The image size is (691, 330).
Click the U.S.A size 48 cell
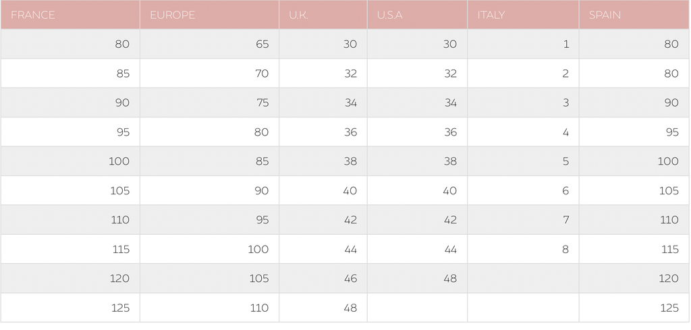pyautogui.click(x=450, y=278)
